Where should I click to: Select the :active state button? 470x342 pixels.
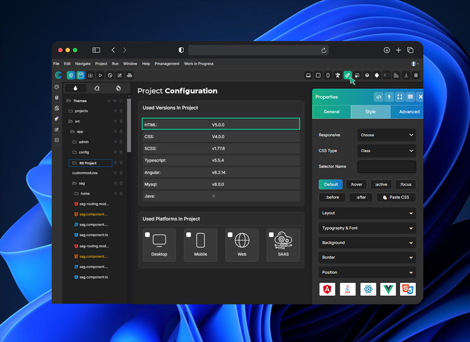[x=381, y=184]
